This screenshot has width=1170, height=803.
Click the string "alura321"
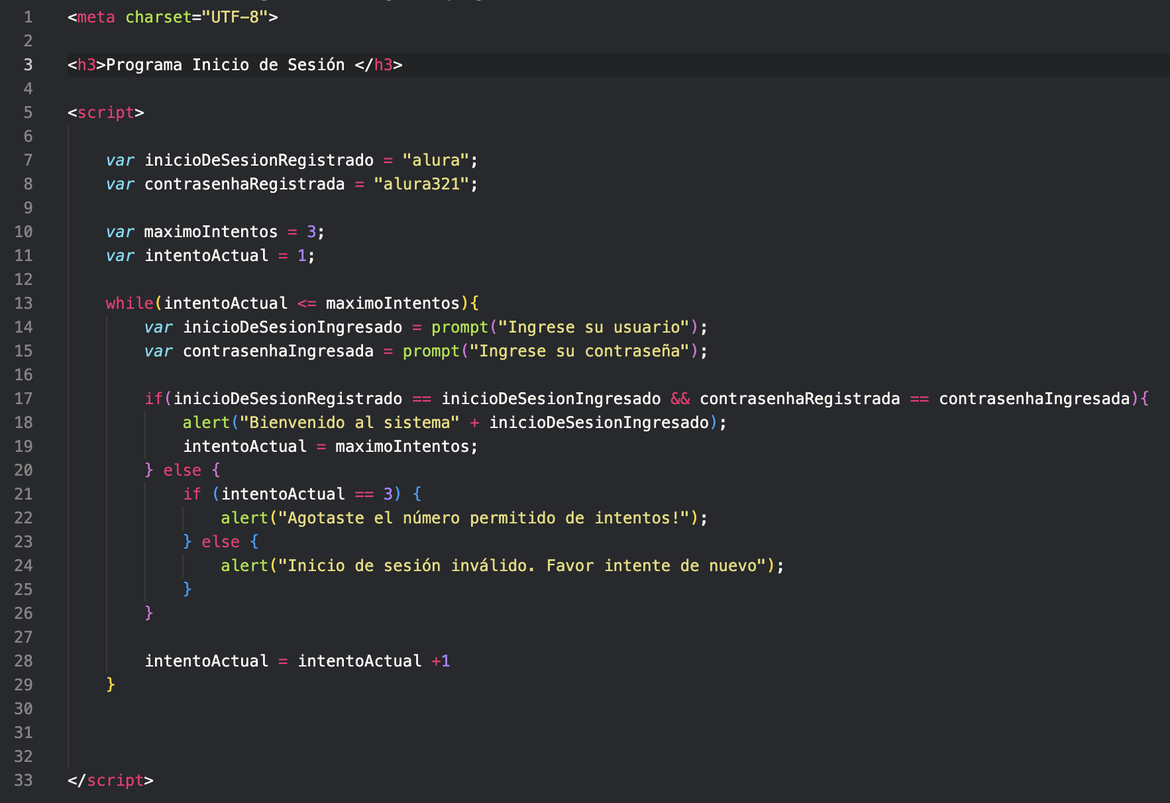tap(422, 184)
